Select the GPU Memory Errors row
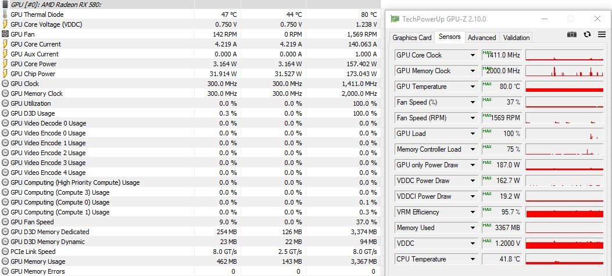The height and width of the screenshot is (276, 612). coord(191,271)
